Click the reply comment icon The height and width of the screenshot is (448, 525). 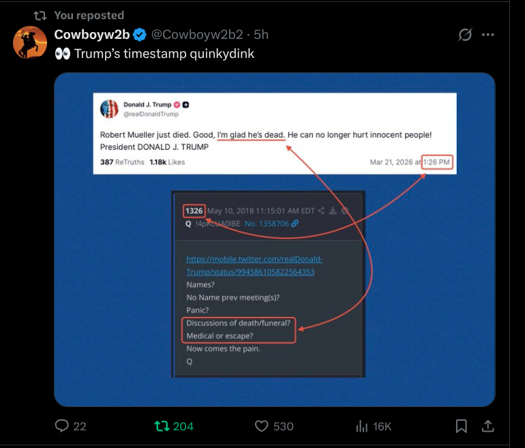coord(62,426)
